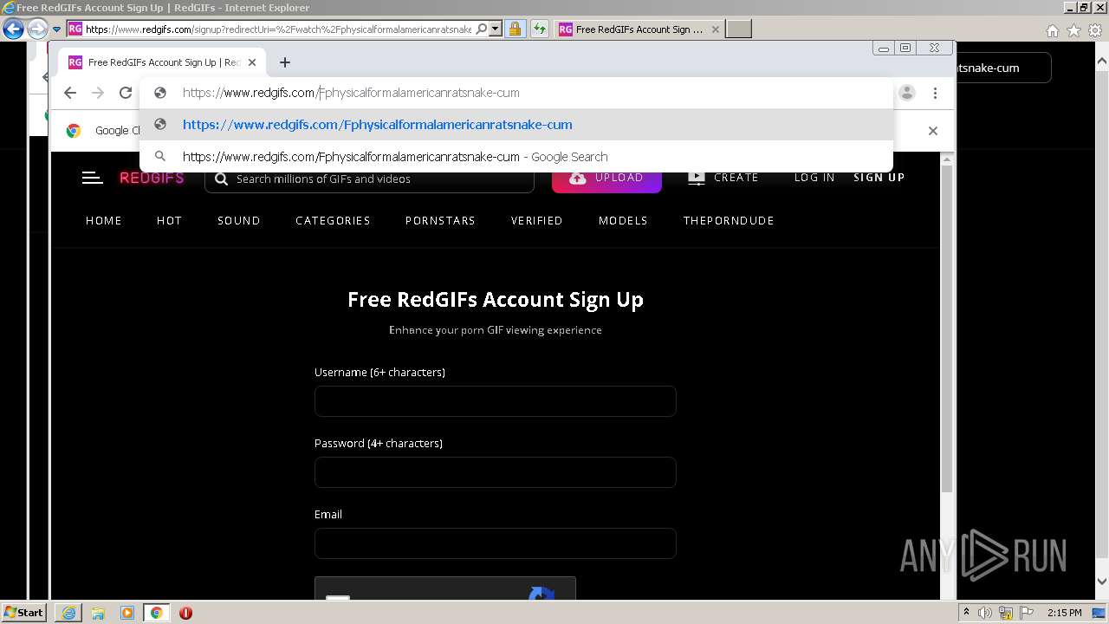1109x624 pixels.
Task: Click the IE security lock icon
Action: pos(515,29)
